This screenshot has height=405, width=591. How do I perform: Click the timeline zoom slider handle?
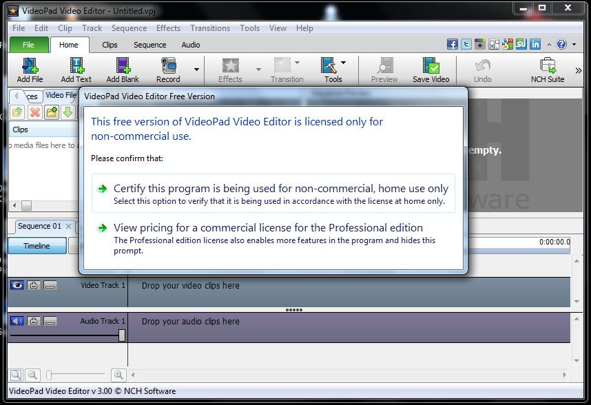coord(49,375)
